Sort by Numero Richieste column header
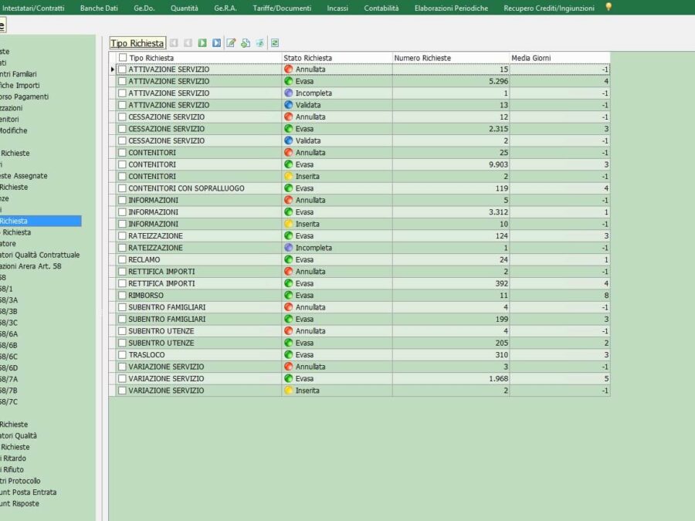The width and height of the screenshot is (695, 521). [x=422, y=58]
